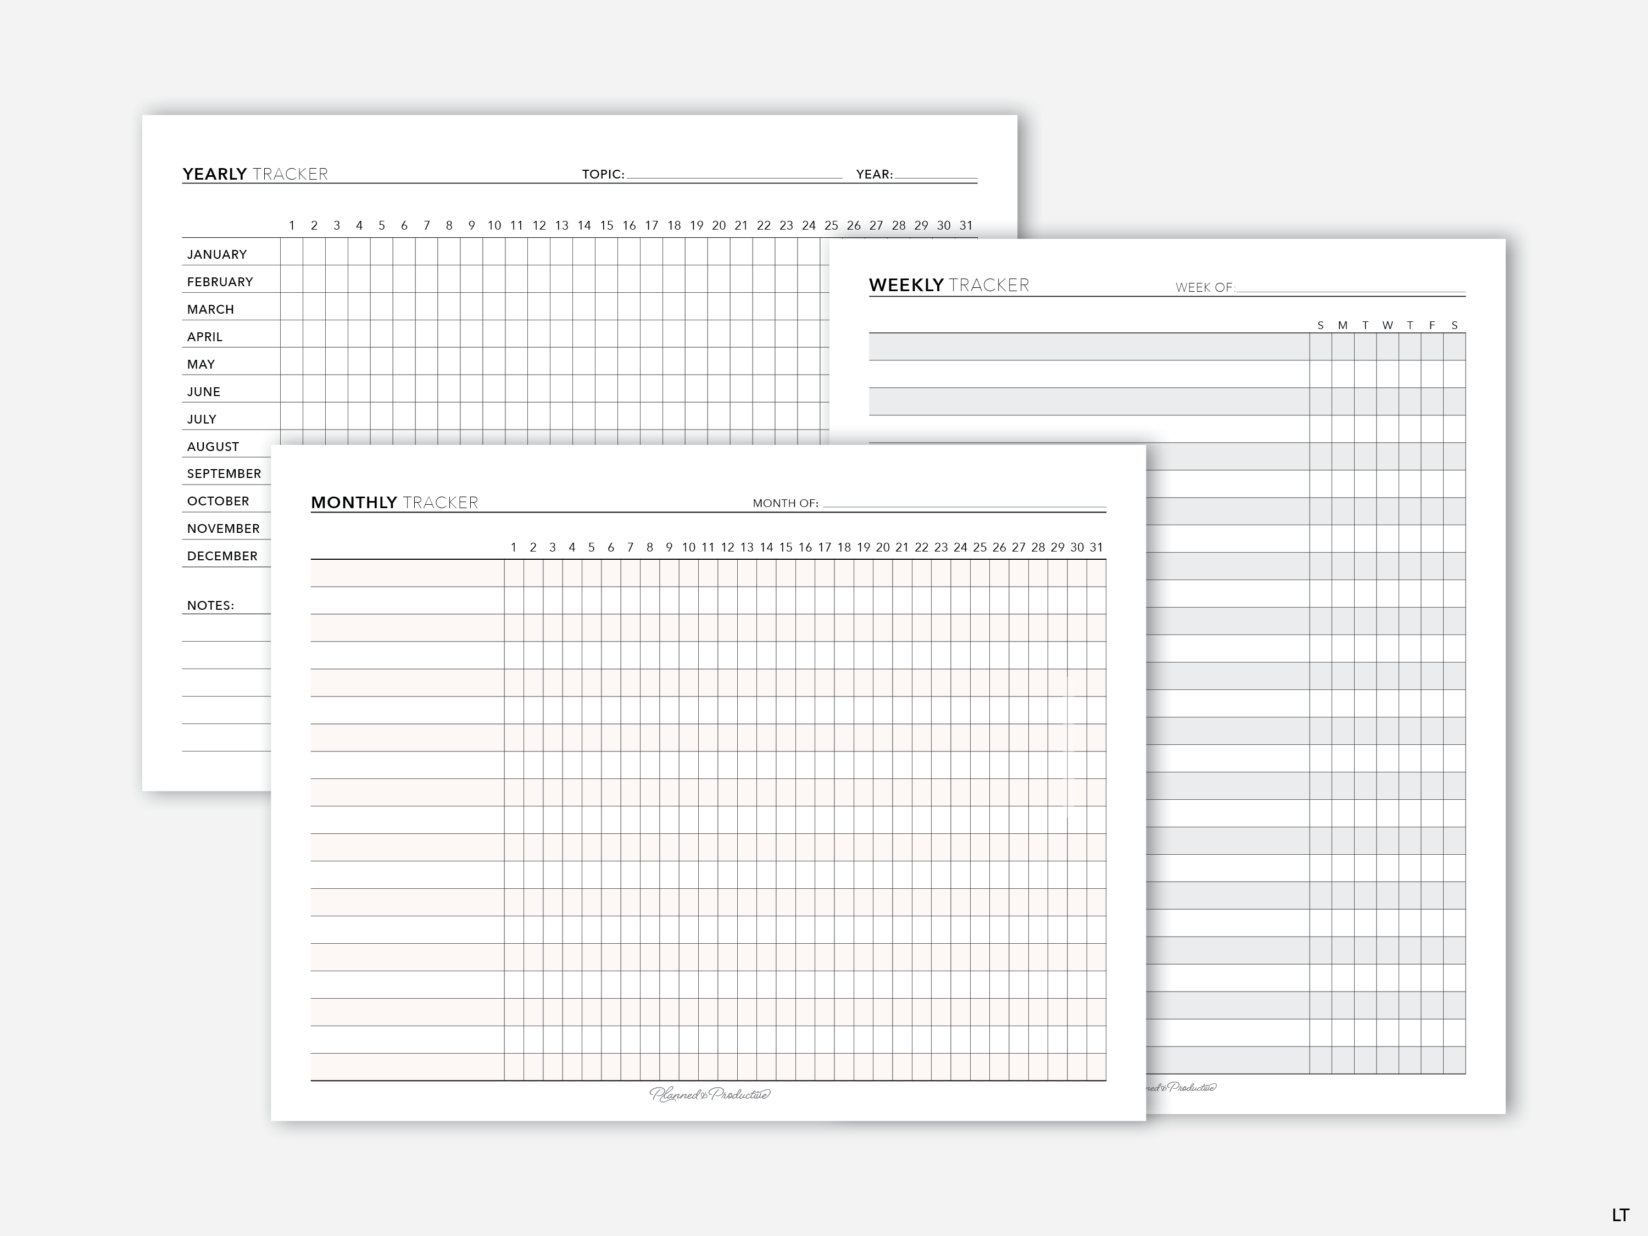Image resolution: width=1648 pixels, height=1236 pixels.
Task: Check first-row day 1 cell in Monthly Tracker
Action: point(513,573)
